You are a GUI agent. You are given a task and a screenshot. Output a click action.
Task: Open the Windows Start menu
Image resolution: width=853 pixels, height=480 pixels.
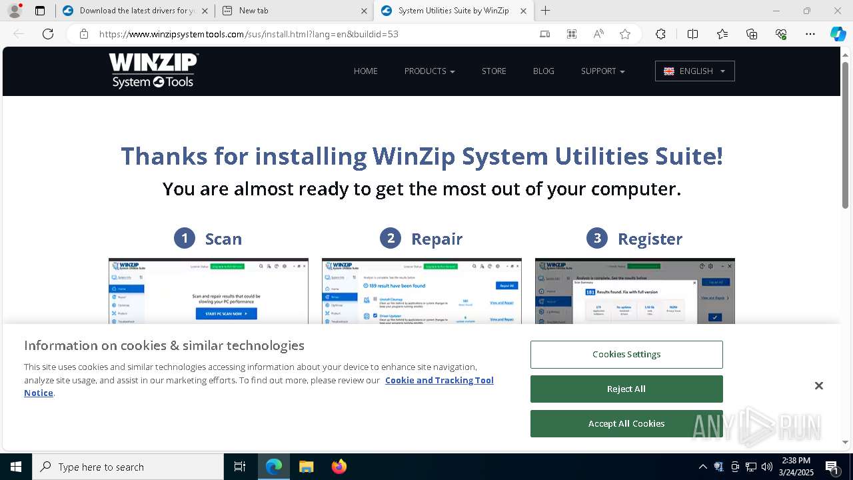point(16,467)
